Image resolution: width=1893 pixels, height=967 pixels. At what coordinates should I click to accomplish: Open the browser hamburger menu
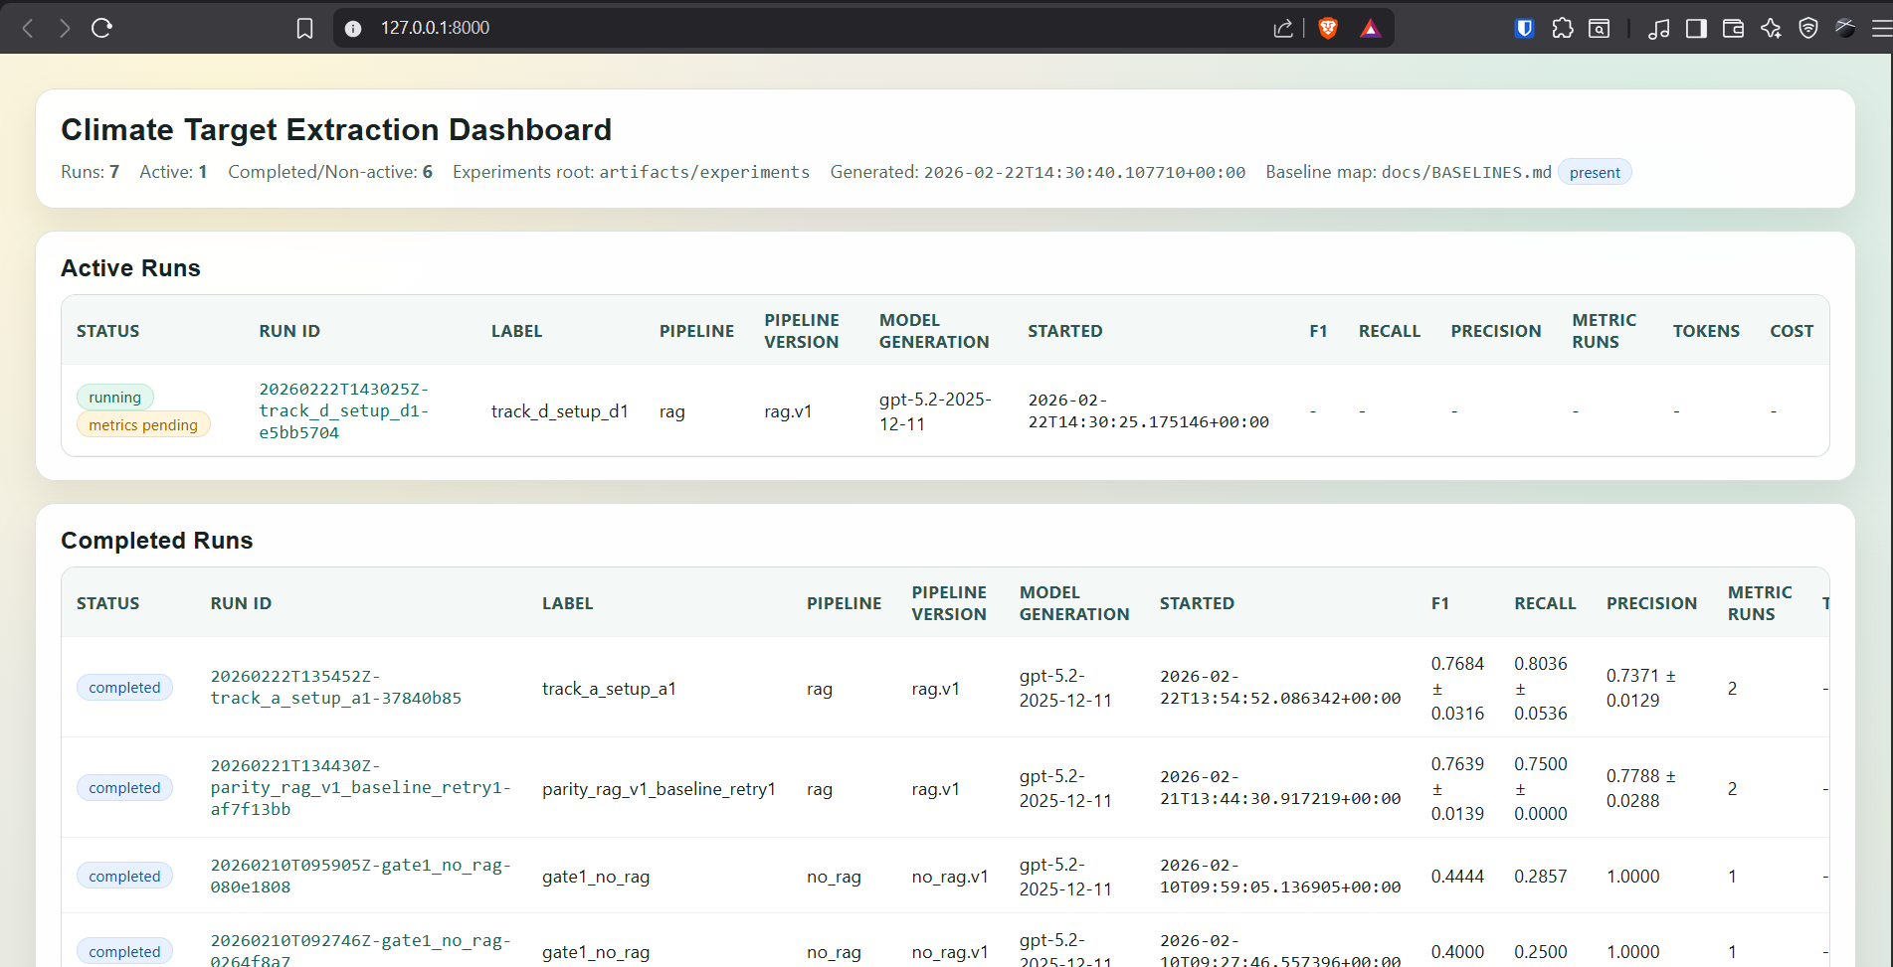coord(1881,28)
